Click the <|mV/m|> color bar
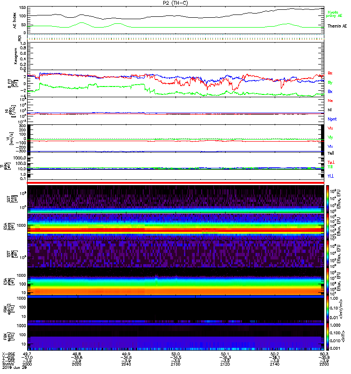351x374 pixels. [x=328, y=309]
